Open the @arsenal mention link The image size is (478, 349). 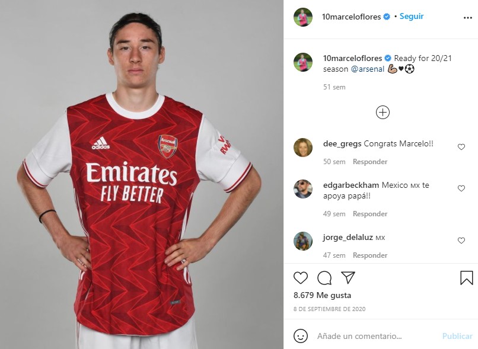click(x=368, y=69)
